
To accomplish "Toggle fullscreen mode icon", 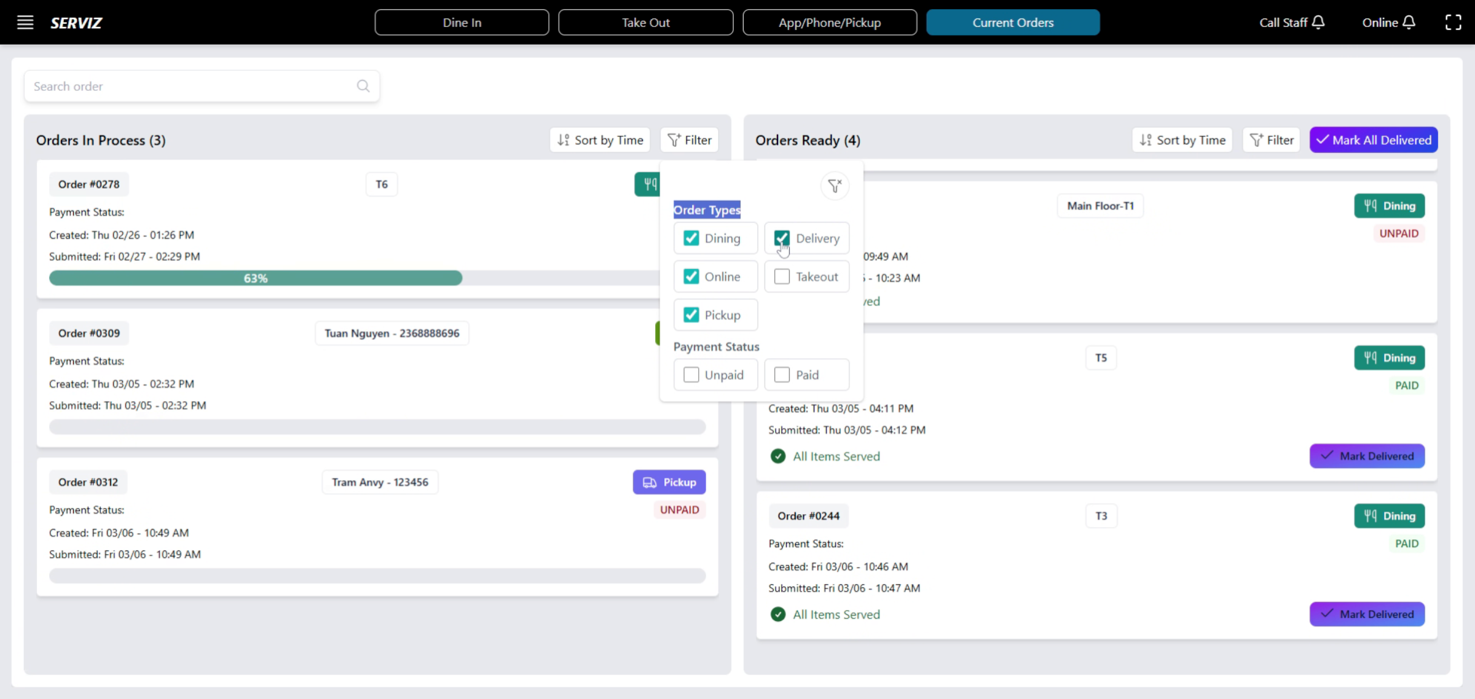I will [x=1453, y=23].
